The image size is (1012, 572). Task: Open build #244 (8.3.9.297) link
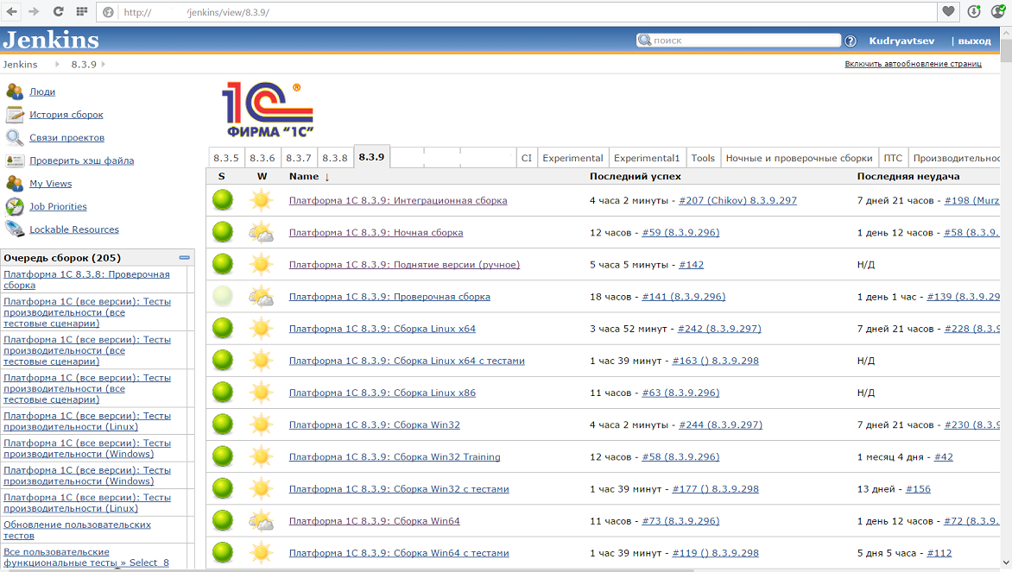pyautogui.click(x=720, y=425)
